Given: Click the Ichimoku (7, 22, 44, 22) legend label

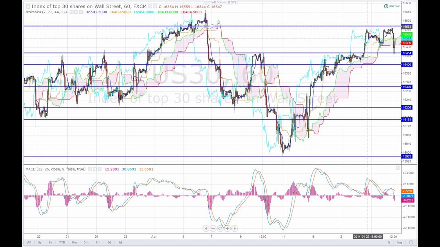Looking at the screenshot, I should (46, 12).
